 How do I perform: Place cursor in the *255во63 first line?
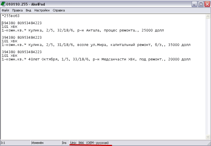click(11, 16)
